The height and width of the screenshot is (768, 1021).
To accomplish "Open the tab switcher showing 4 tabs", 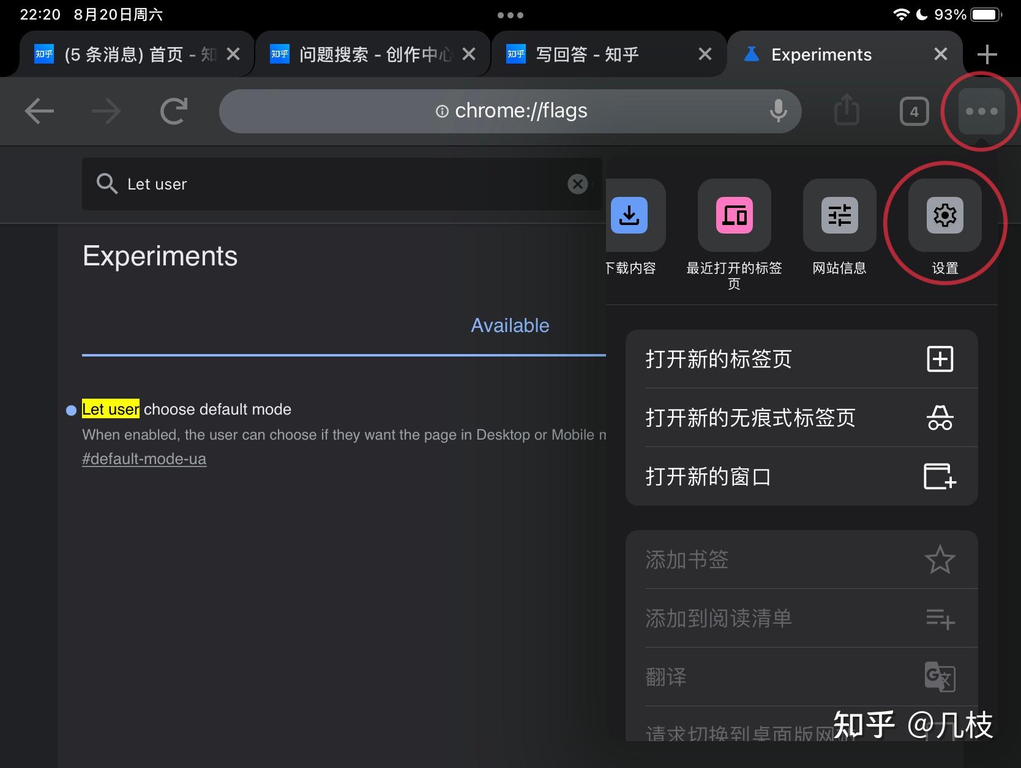I will 914,111.
